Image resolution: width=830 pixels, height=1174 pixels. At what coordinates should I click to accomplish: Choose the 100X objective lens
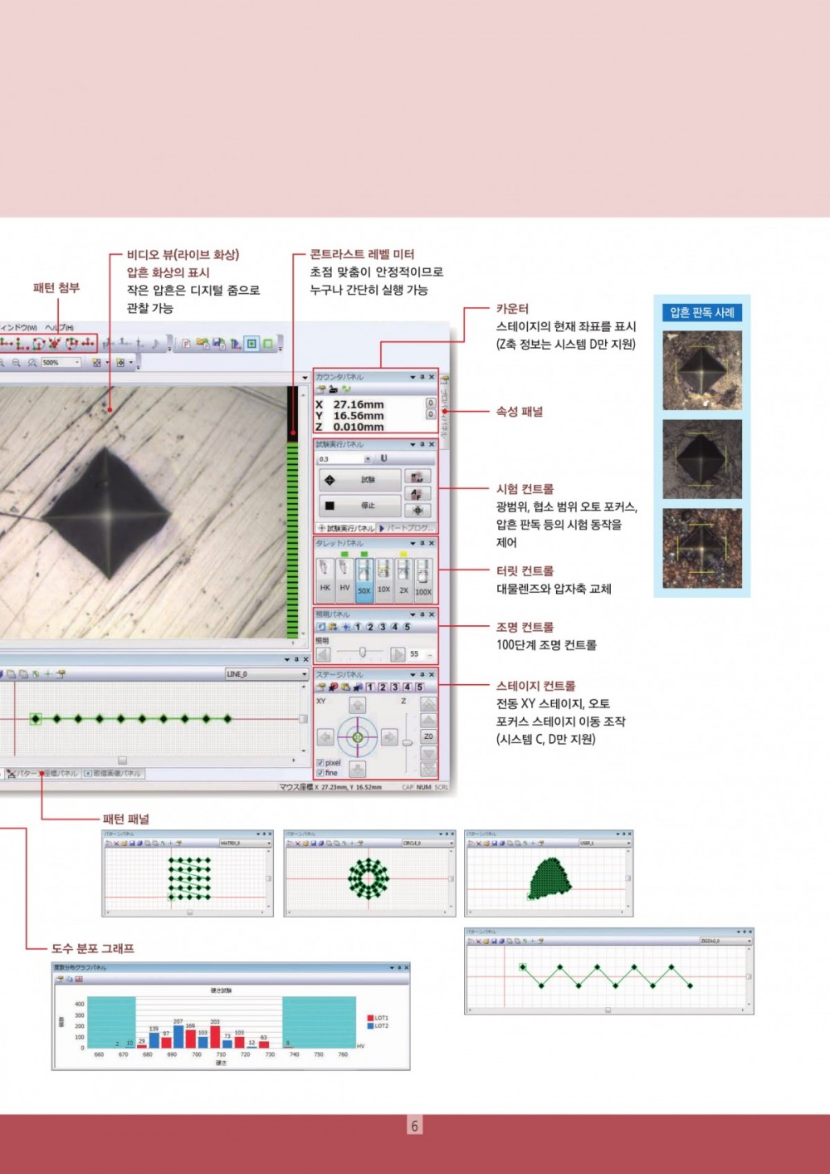click(423, 579)
